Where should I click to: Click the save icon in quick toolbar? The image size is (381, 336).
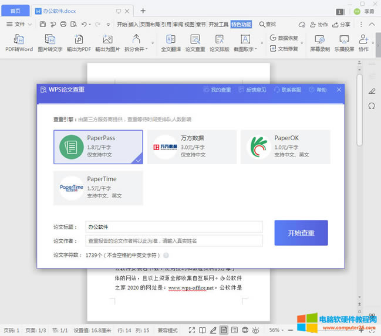click(x=43, y=24)
